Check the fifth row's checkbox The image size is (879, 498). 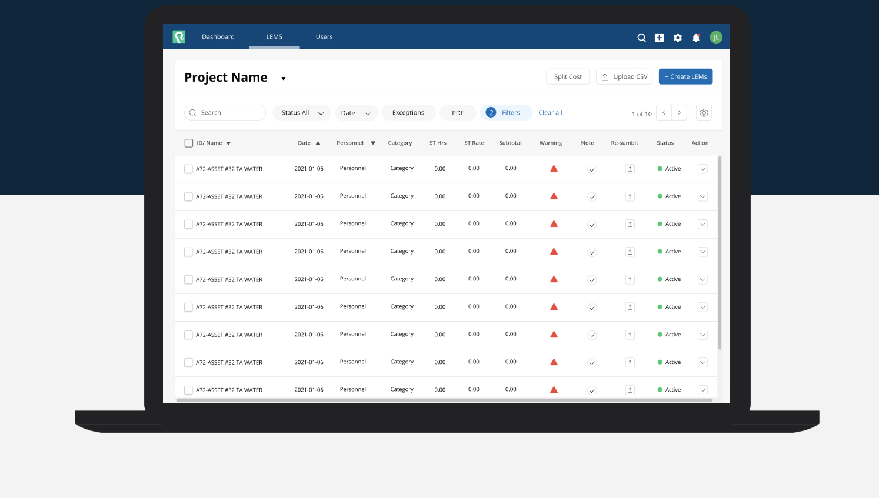coord(188,279)
